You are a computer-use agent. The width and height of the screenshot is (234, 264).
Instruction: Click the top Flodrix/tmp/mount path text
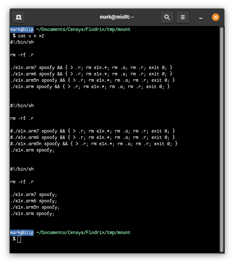pos(83,29)
